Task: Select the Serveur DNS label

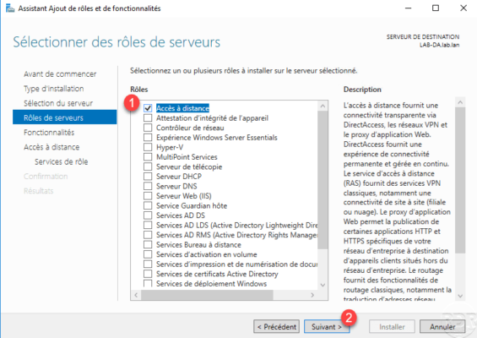Action: coord(176,186)
